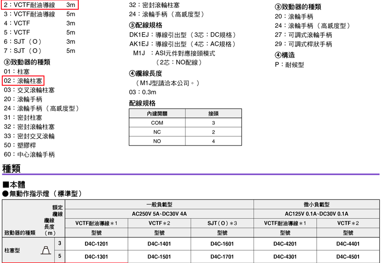Image resolution: width=382 pixels, height=263 pixels.
Task: Click the '一般負載型' column header
Action: point(159,204)
